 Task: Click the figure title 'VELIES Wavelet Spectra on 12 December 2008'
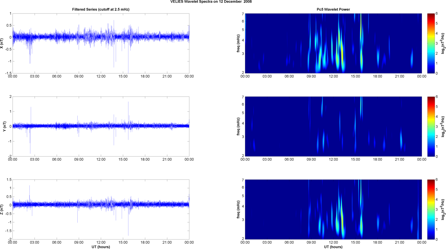(x=211, y=2)
